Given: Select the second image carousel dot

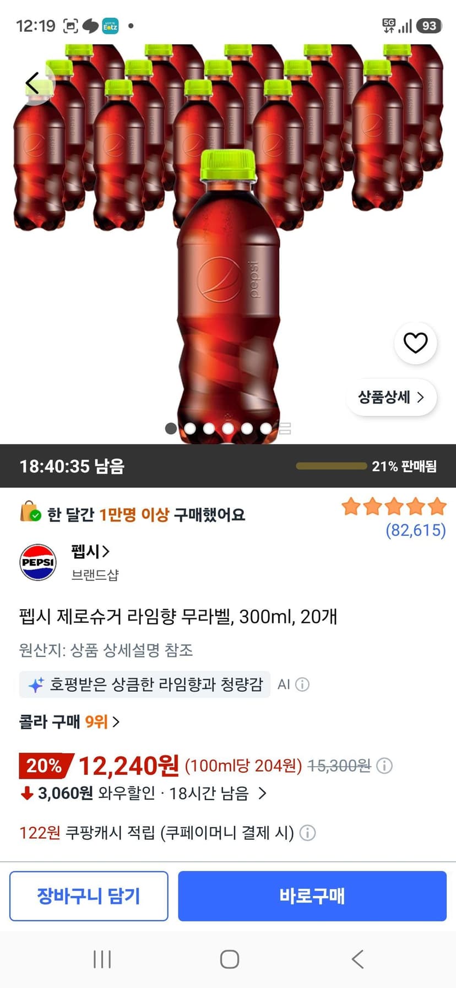Looking at the screenshot, I should pyautogui.click(x=190, y=428).
